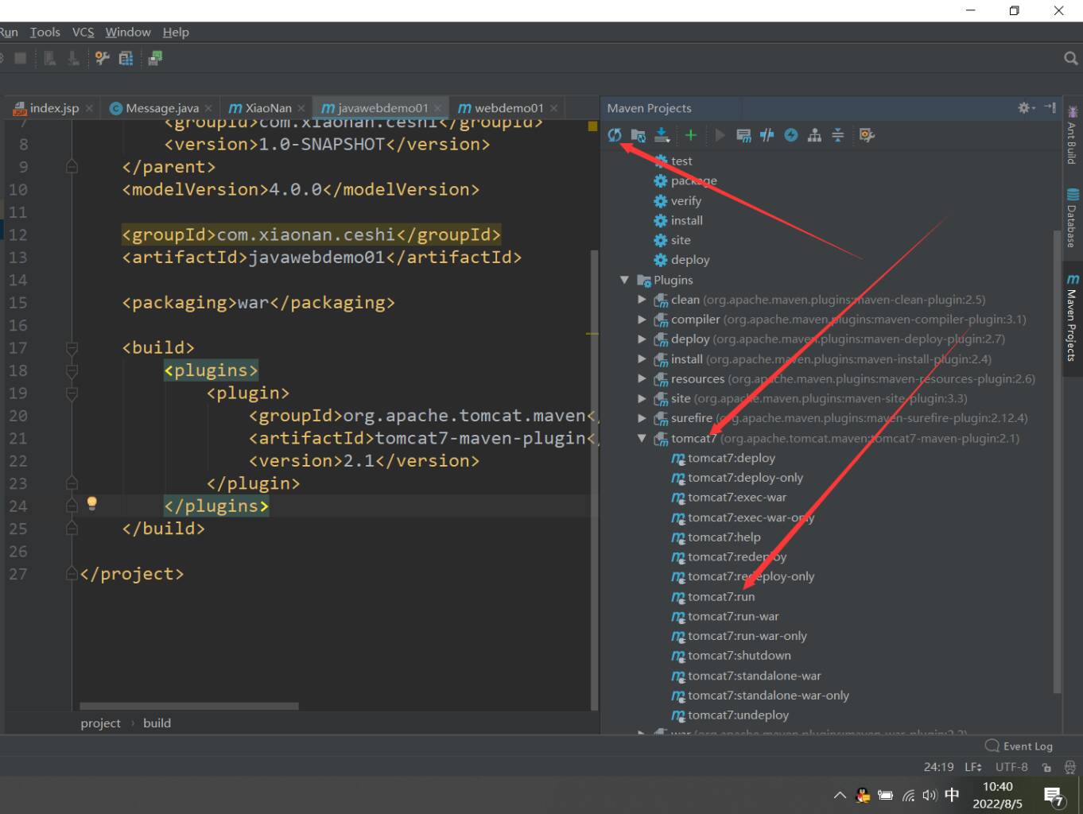Click the lightbulb intention icon on line 24
Screen dimensions: 1083x814
point(91,503)
